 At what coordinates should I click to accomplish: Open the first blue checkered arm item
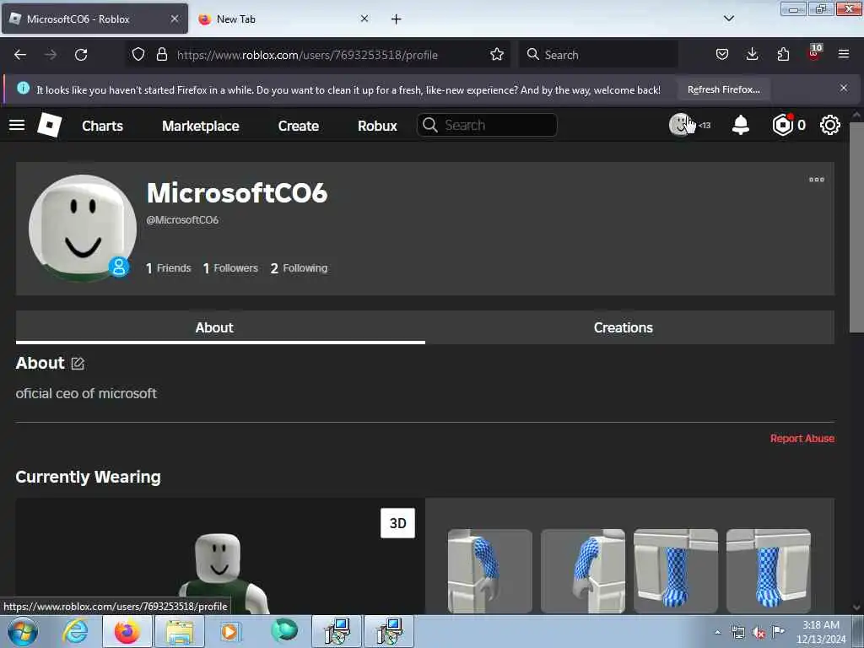(490, 571)
